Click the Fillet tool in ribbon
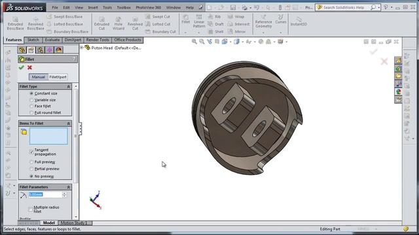The height and width of the screenshot is (235, 419). (x=185, y=20)
